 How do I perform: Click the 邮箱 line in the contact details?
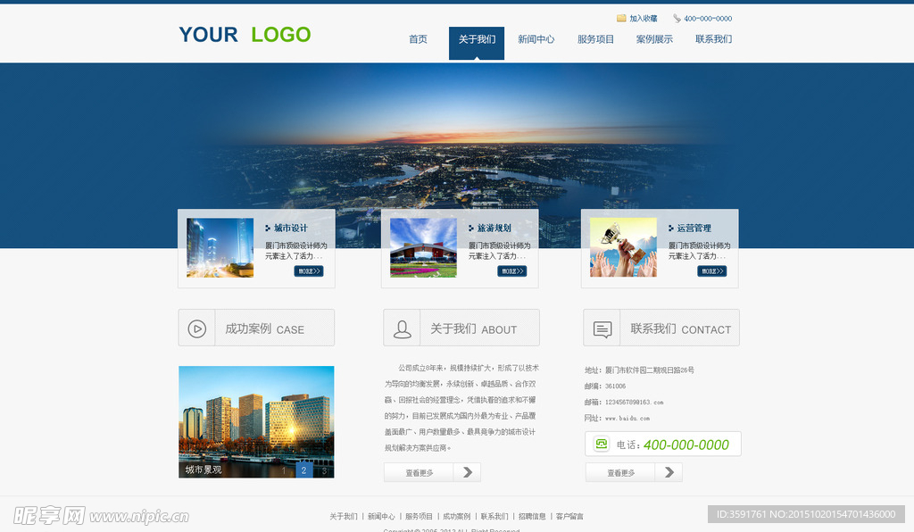[x=624, y=402]
